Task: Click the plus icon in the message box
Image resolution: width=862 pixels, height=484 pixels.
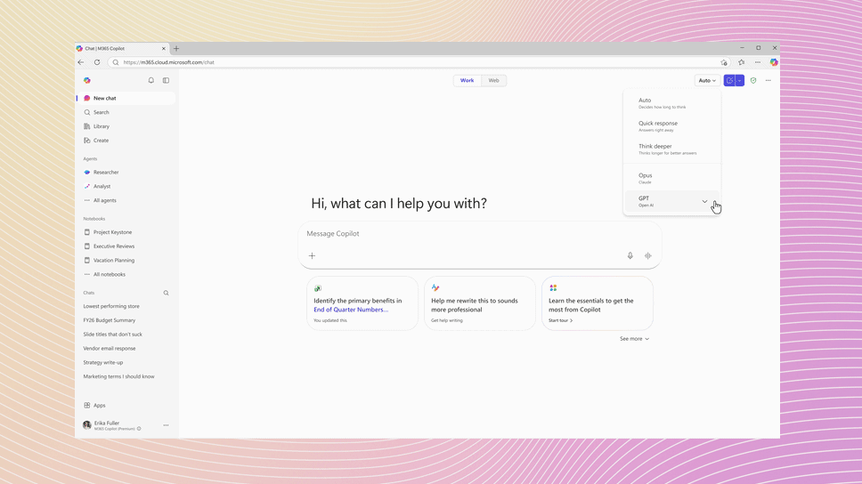Action: [x=312, y=255]
